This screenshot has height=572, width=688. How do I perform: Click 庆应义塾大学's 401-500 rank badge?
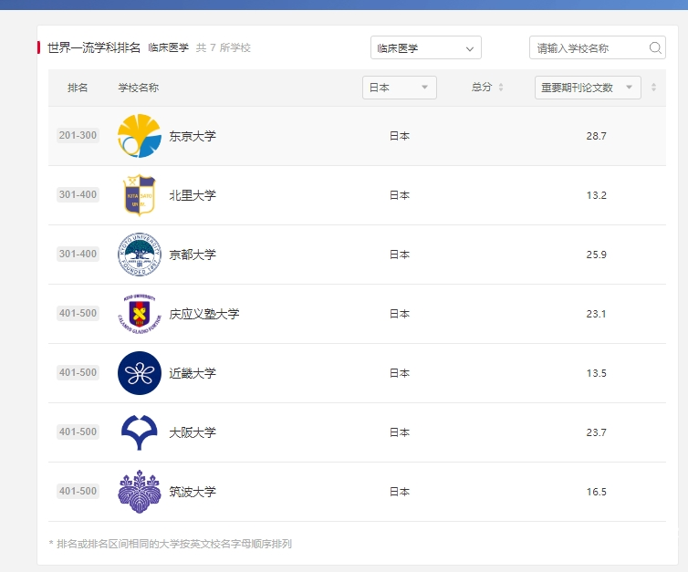pyautogui.click(x=78, y=313)
